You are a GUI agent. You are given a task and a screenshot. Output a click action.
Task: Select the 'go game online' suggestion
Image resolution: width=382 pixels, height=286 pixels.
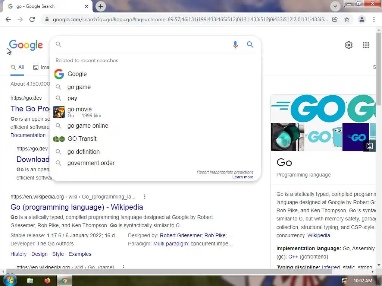(x=156, y=126)
